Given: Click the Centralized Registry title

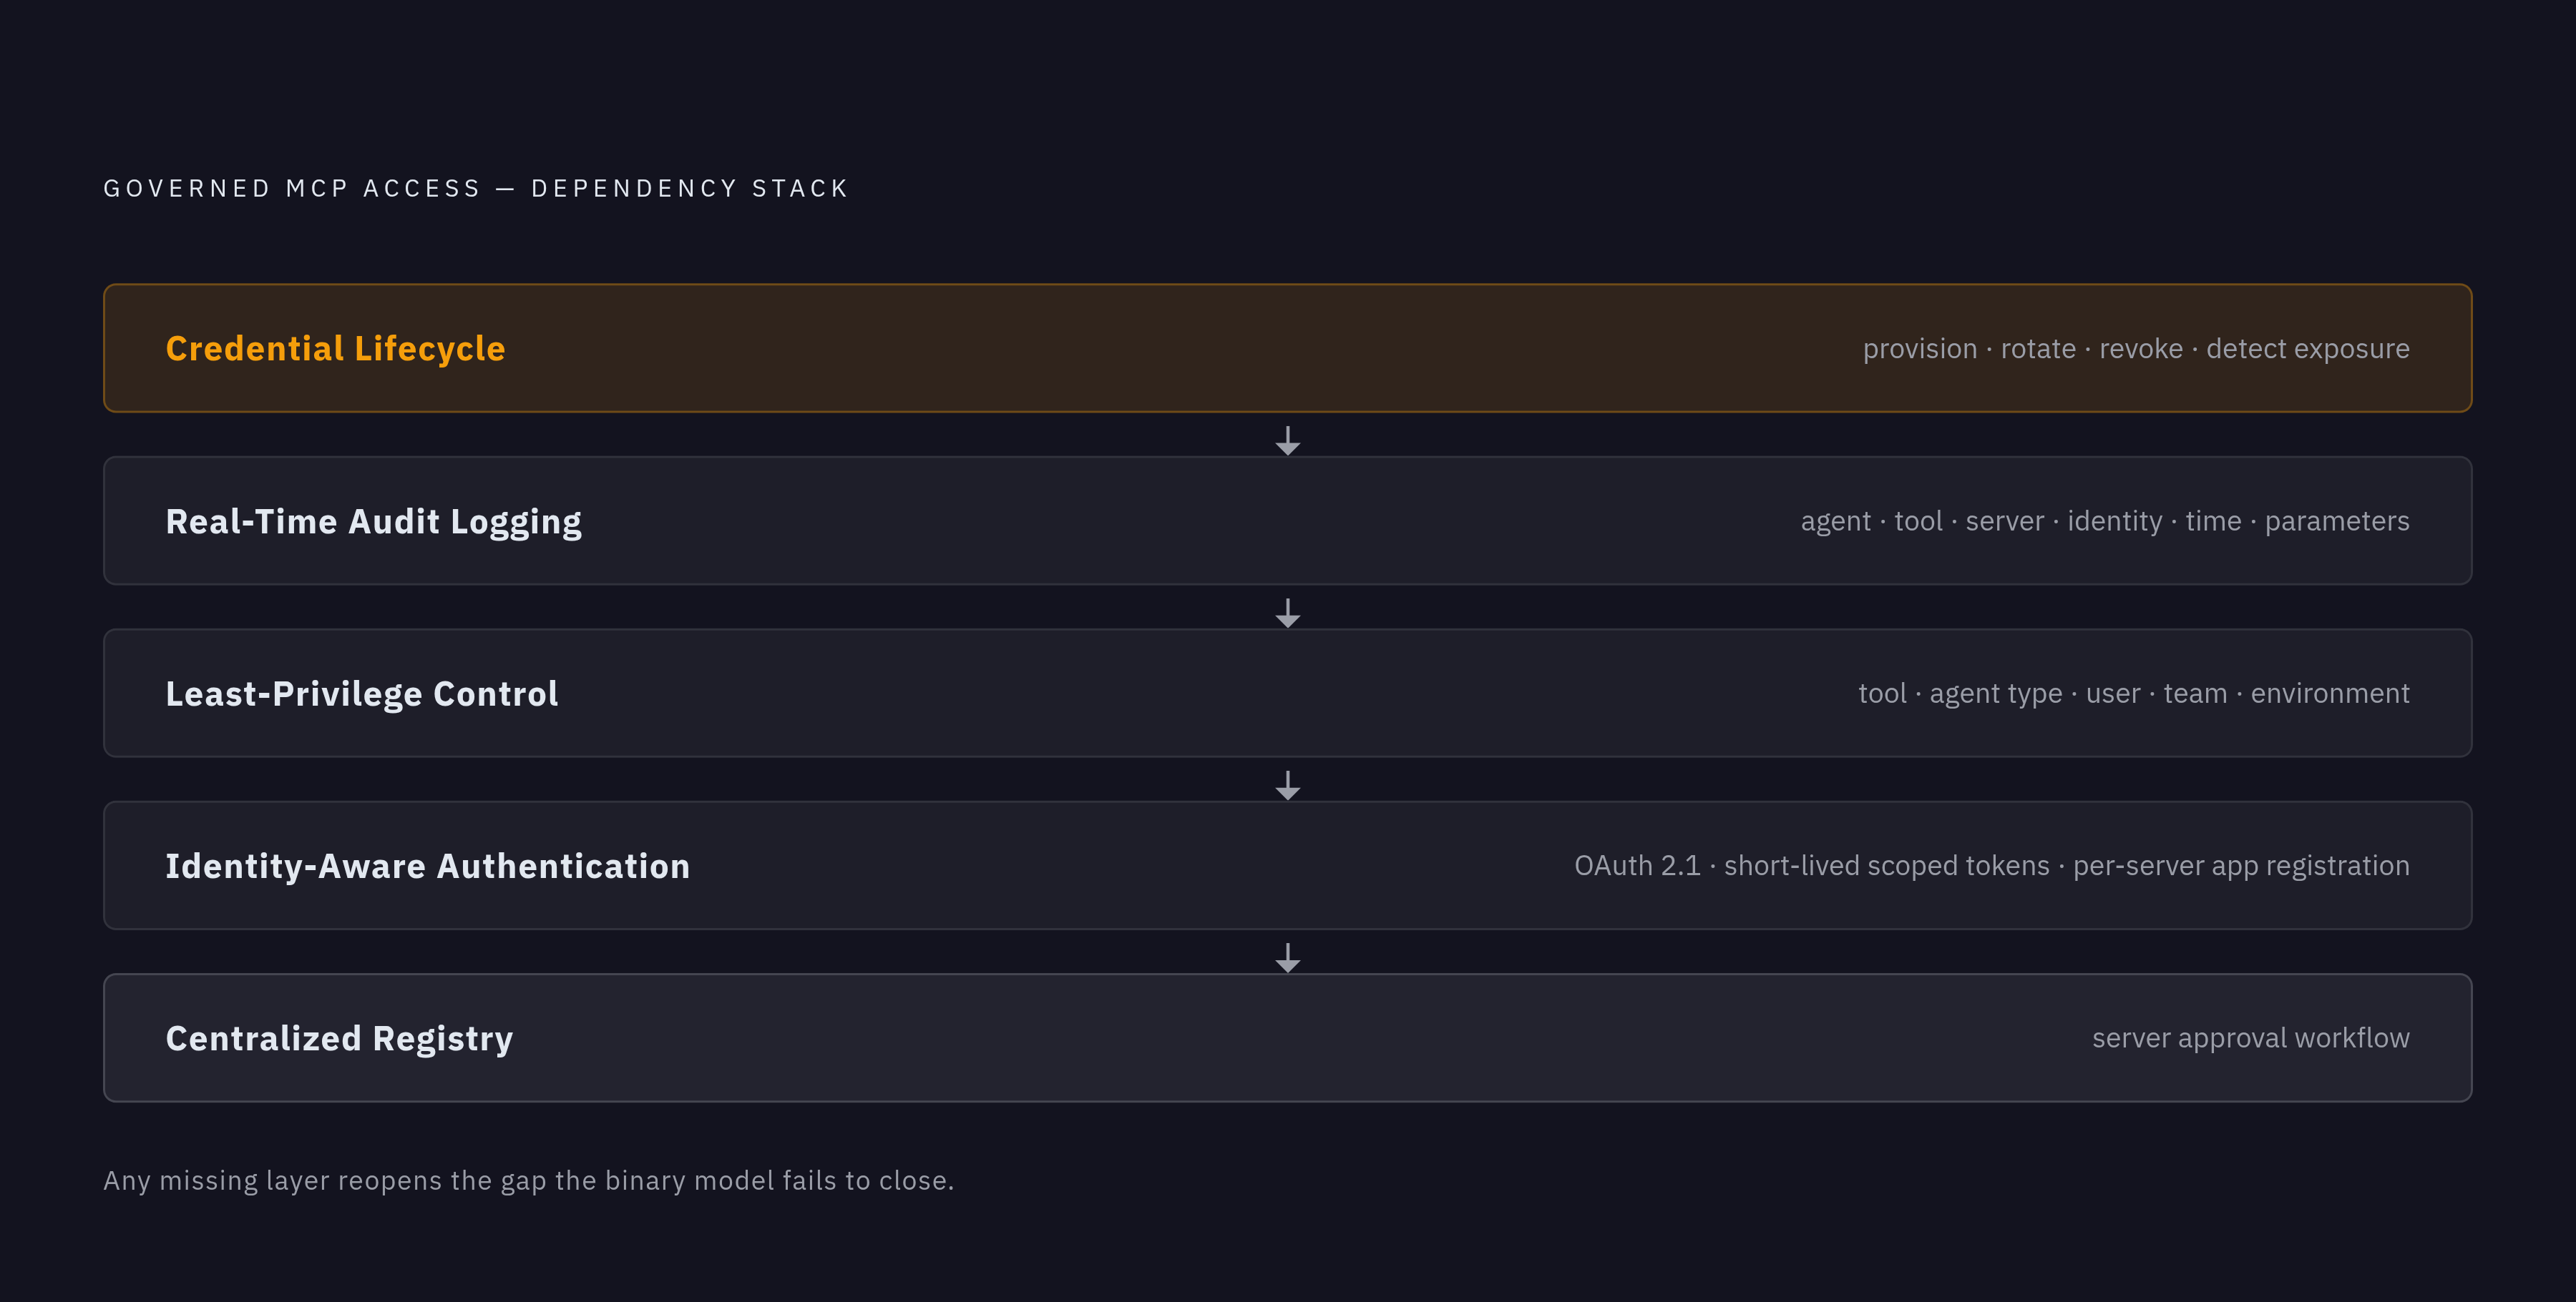Looking at the screenshot, I should (339, 1039).
